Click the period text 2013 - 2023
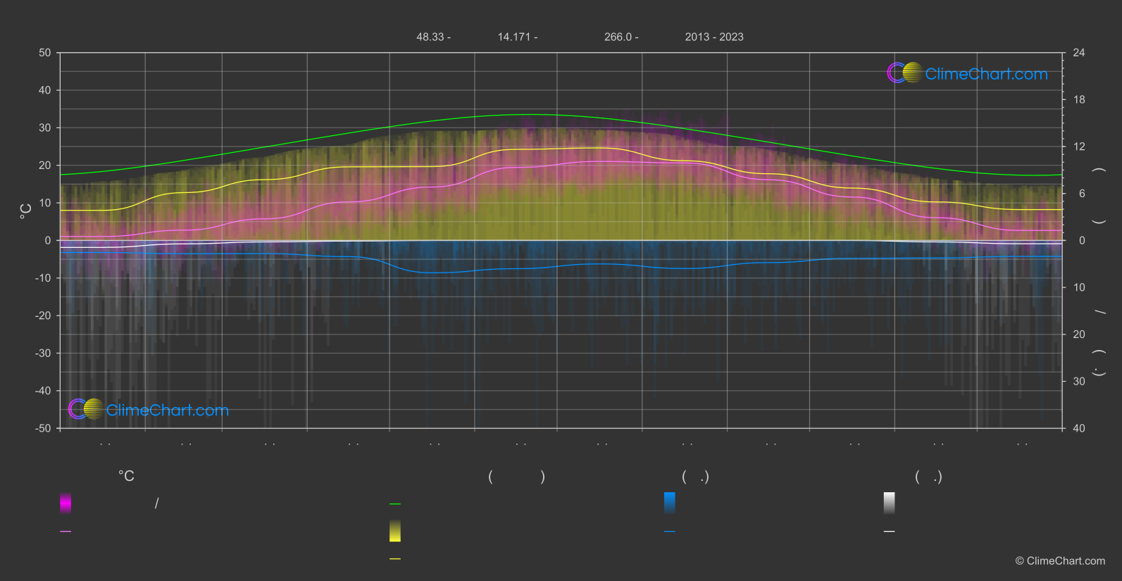 714,37
